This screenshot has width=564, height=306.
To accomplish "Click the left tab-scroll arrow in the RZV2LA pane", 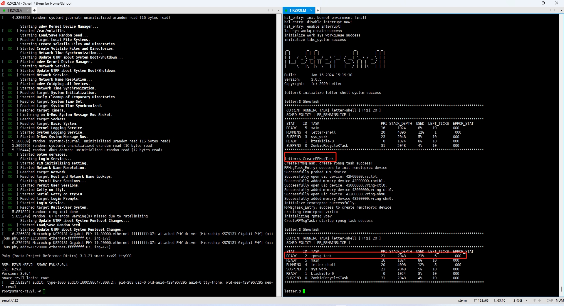I will 268,10.
